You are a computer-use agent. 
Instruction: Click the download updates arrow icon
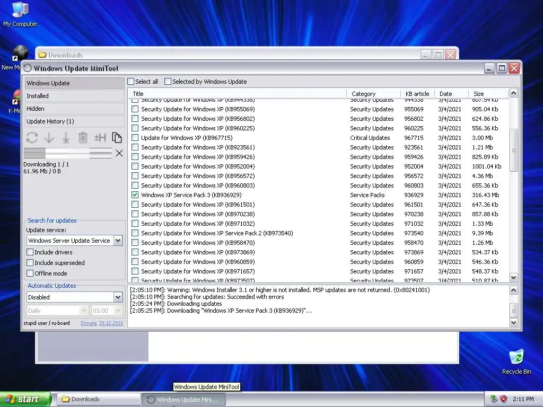[x=49, y=138]
